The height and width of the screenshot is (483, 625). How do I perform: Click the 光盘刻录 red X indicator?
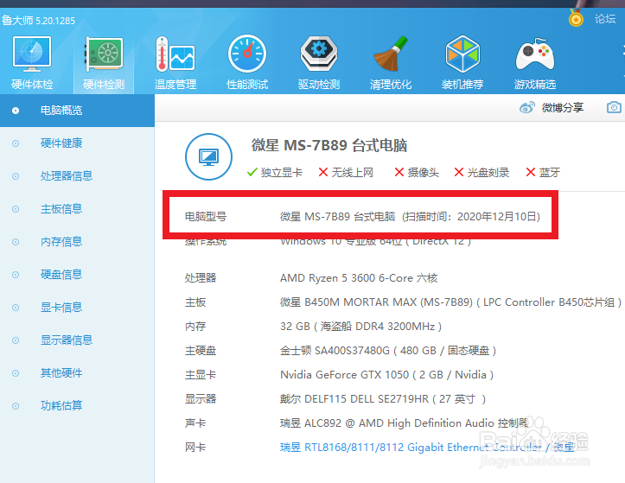click(x=482, y=172)
